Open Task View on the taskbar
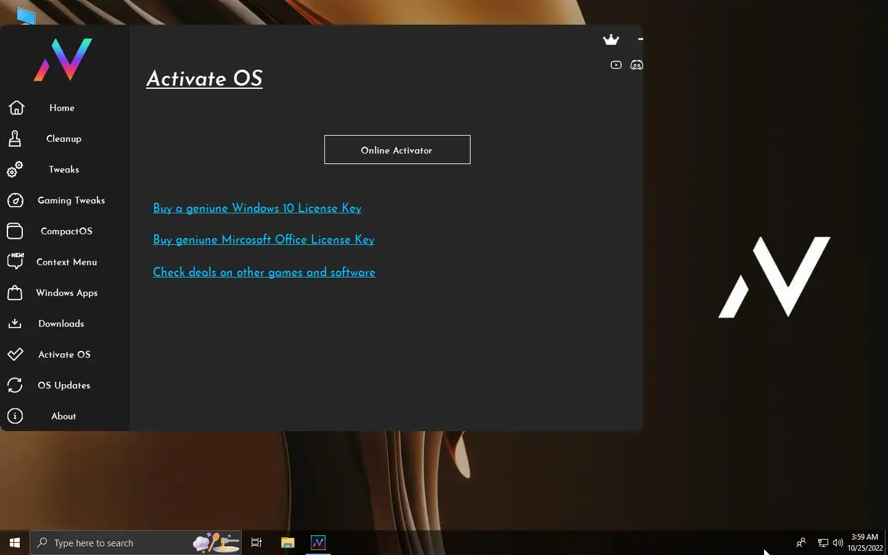888x555 pixels. pos(257,543)
